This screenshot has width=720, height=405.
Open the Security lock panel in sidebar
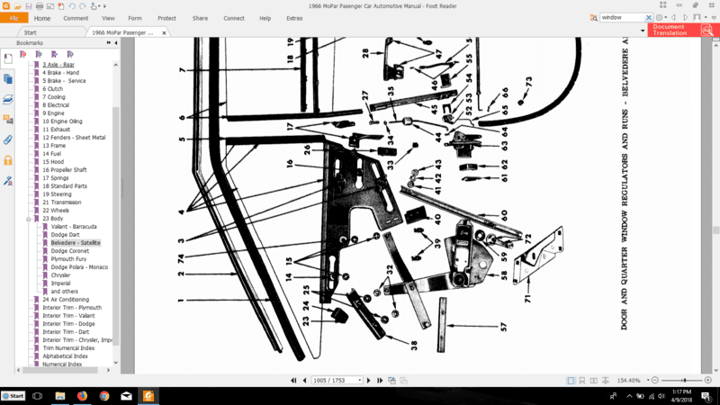coord(8,160)
